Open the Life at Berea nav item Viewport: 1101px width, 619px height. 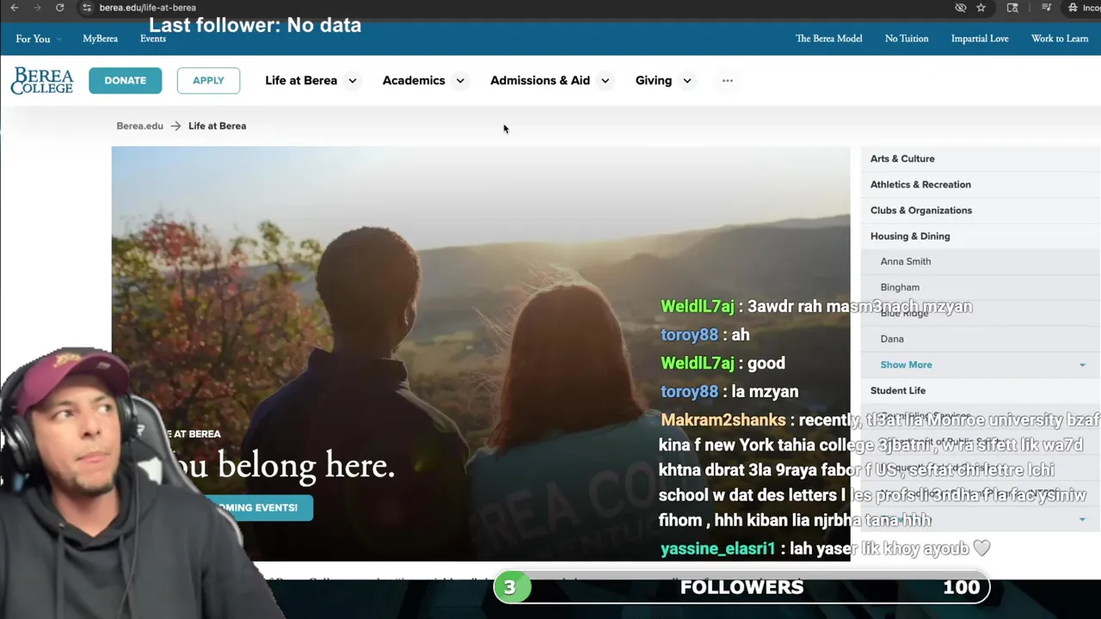(x=301, y=81)
